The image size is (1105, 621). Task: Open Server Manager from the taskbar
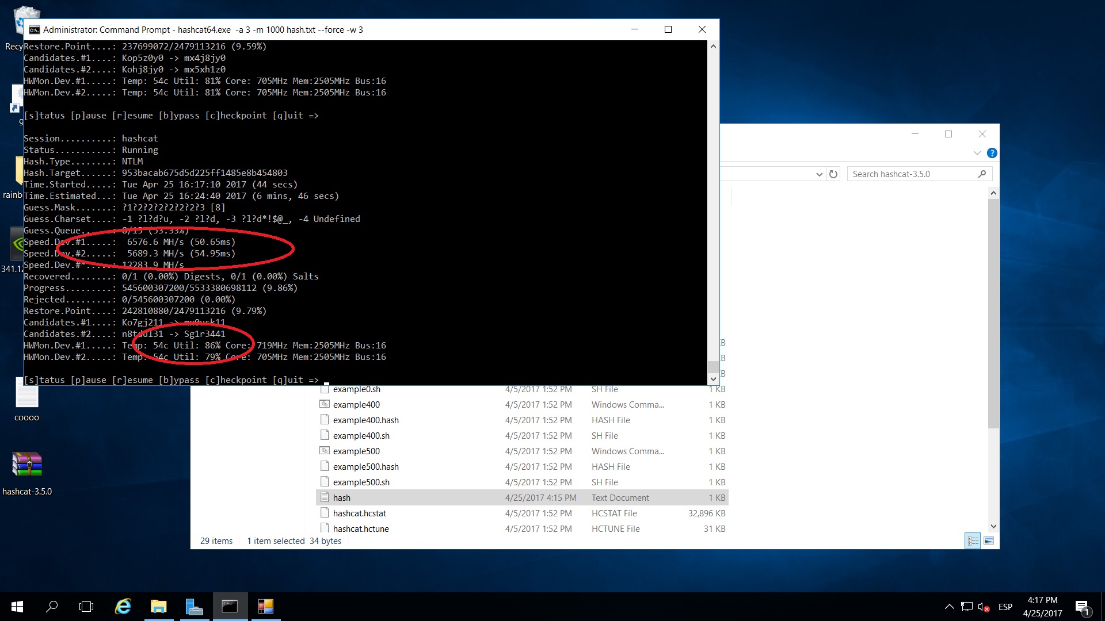[x=194, y=607]
